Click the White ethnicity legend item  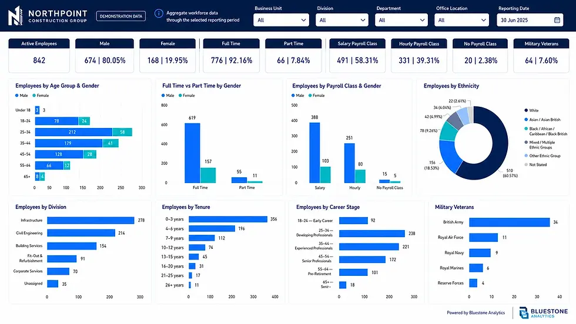(x=531, y=110)
